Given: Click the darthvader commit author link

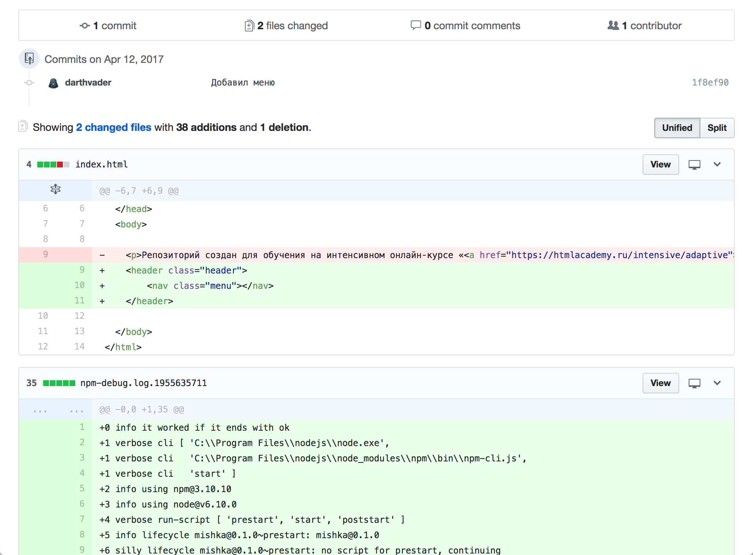Looking at the screenshot, I should [x=87, y=83].
